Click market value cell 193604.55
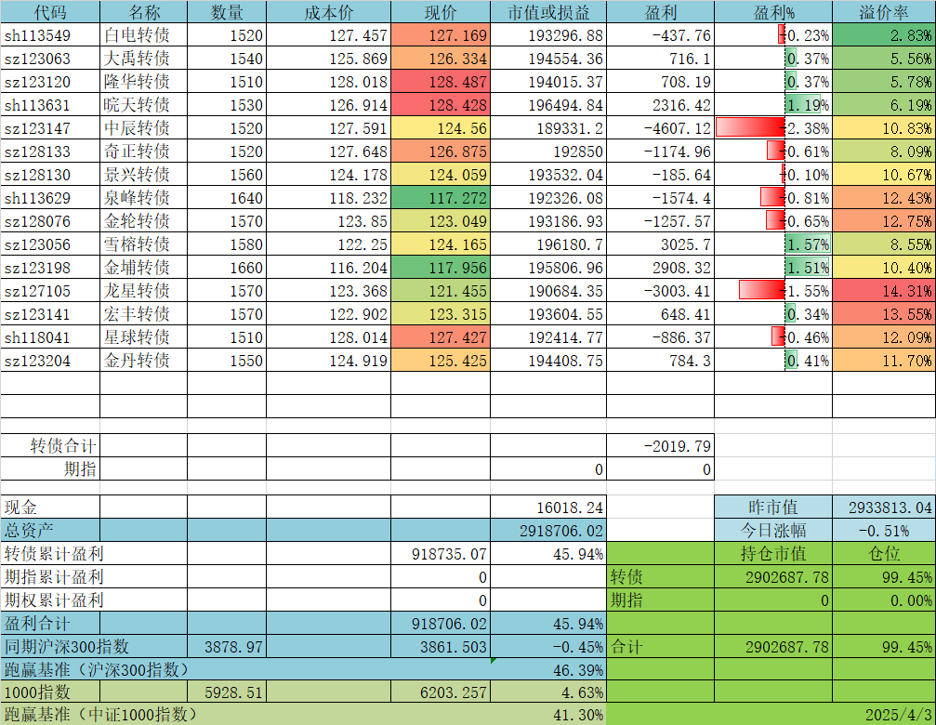936x725 pixels. tap(548, 314)
